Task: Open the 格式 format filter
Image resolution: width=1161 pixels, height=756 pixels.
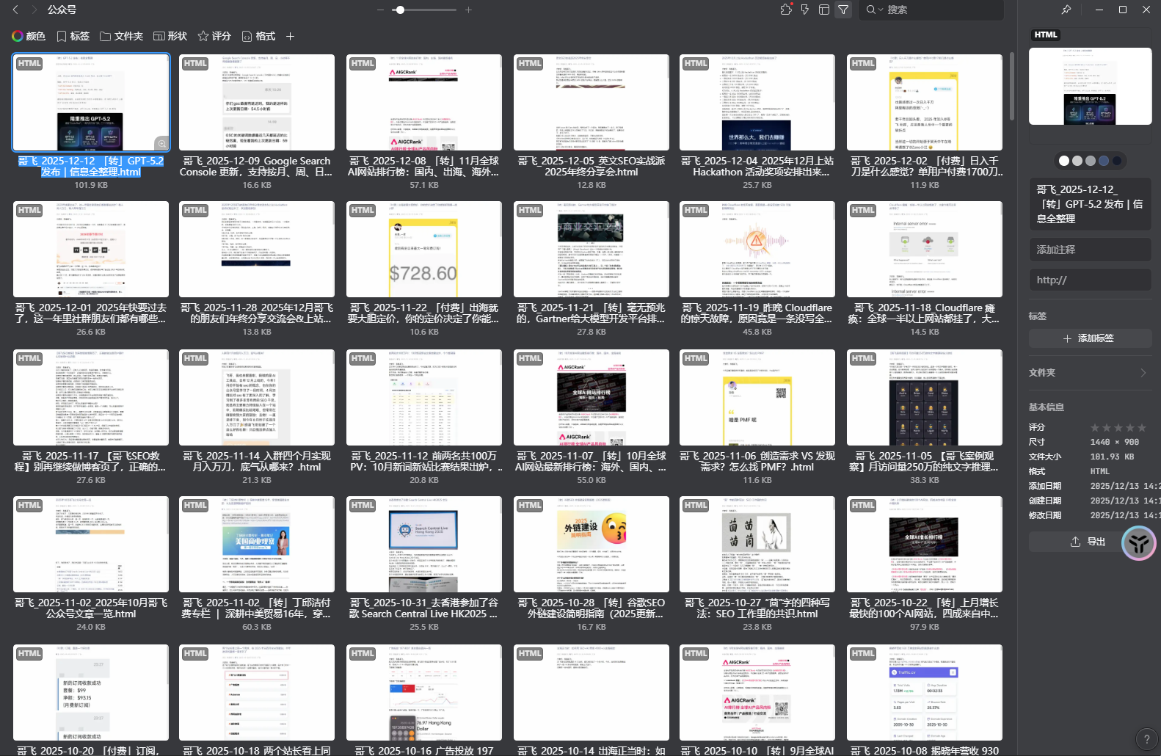Action: 258,36
